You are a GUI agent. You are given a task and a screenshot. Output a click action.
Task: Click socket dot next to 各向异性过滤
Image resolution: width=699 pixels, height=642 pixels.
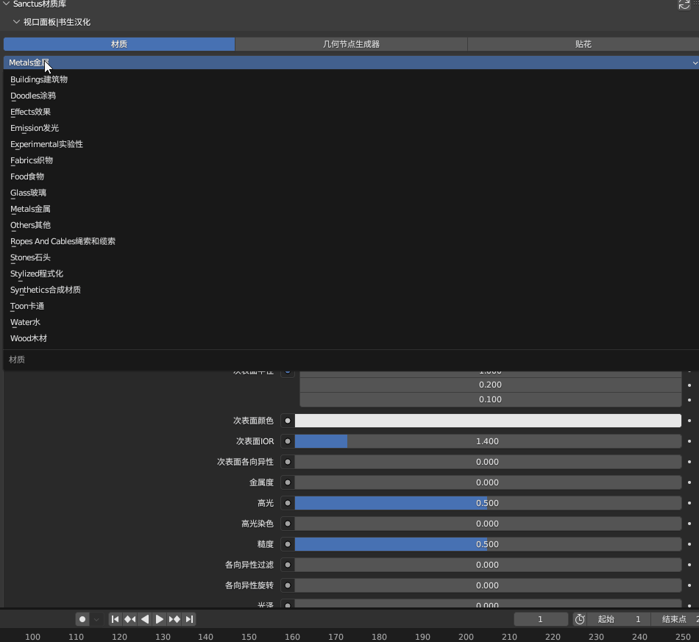tap(288, 565)
